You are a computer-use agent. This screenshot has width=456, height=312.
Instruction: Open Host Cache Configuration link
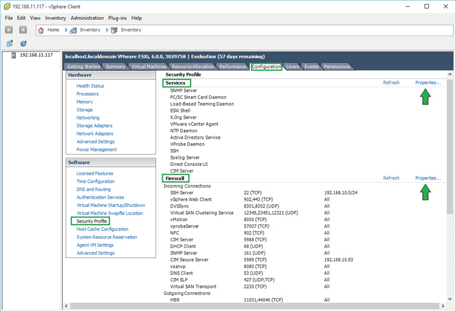(103, 229)
